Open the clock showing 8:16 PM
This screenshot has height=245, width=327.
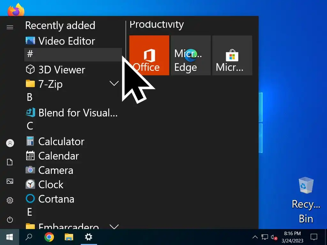[293, 237]
